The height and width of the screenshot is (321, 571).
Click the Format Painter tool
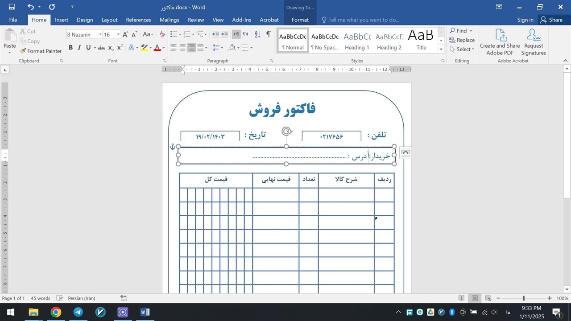coord(41,51)
